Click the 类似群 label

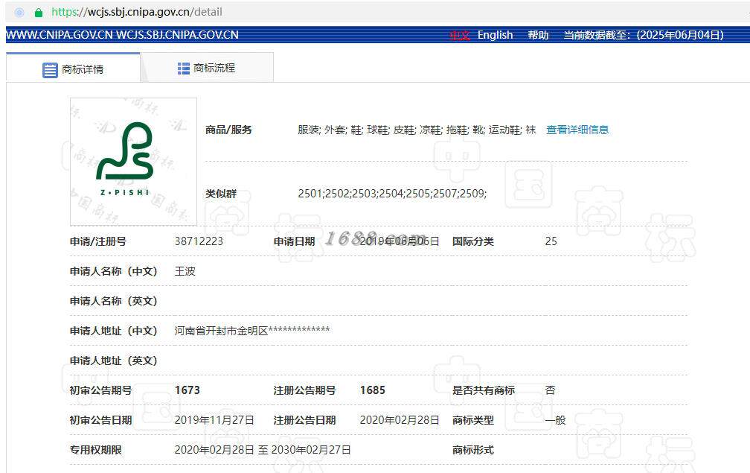pyautogui.click(x=221, y=194)
